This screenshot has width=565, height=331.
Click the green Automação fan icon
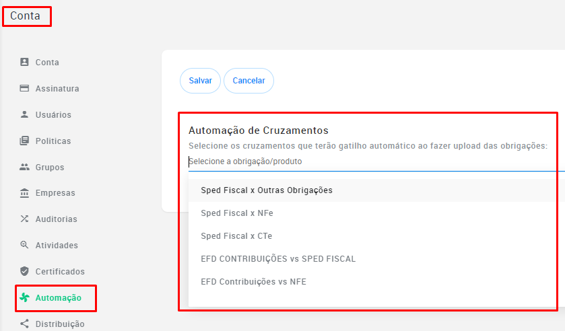click(24, 297)
